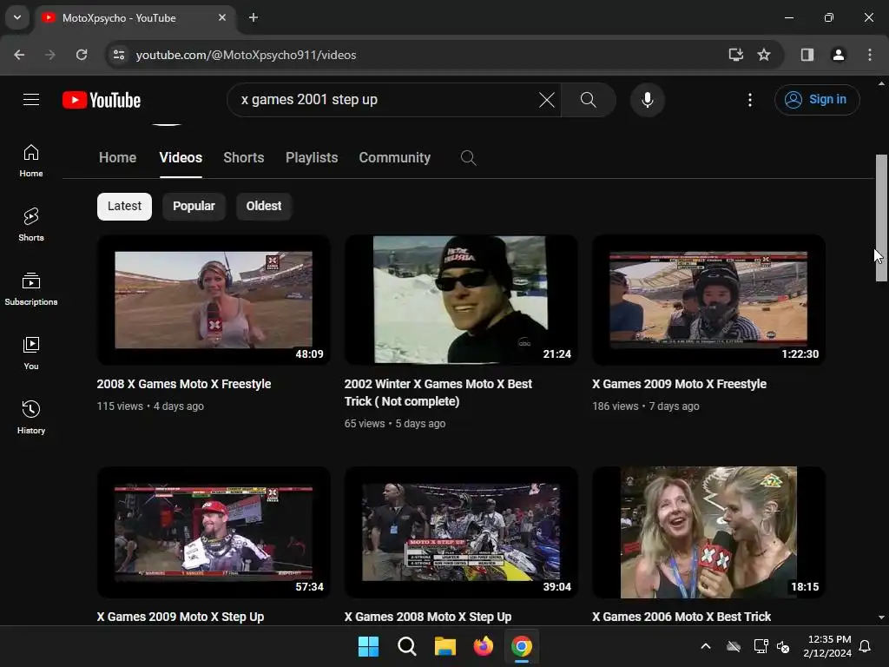The width and height of the screenshot is (889, 667).
Task: Open 2008 X Games Moto X Freestyle thumbnail
Action: pos(214,300)
